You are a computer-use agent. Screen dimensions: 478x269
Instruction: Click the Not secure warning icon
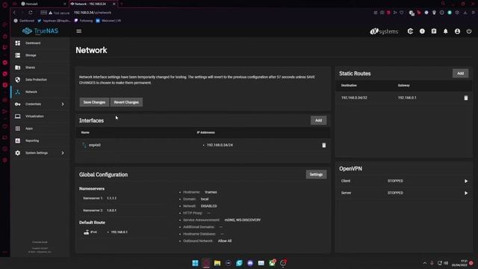click(51, 13)
